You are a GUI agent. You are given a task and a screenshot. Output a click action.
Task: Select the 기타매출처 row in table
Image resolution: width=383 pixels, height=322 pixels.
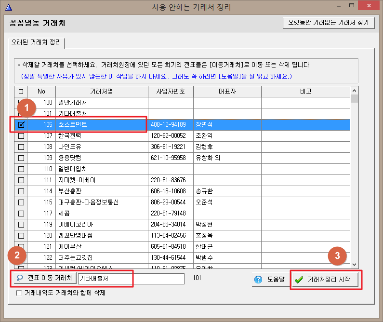click(x=182, y=114)
